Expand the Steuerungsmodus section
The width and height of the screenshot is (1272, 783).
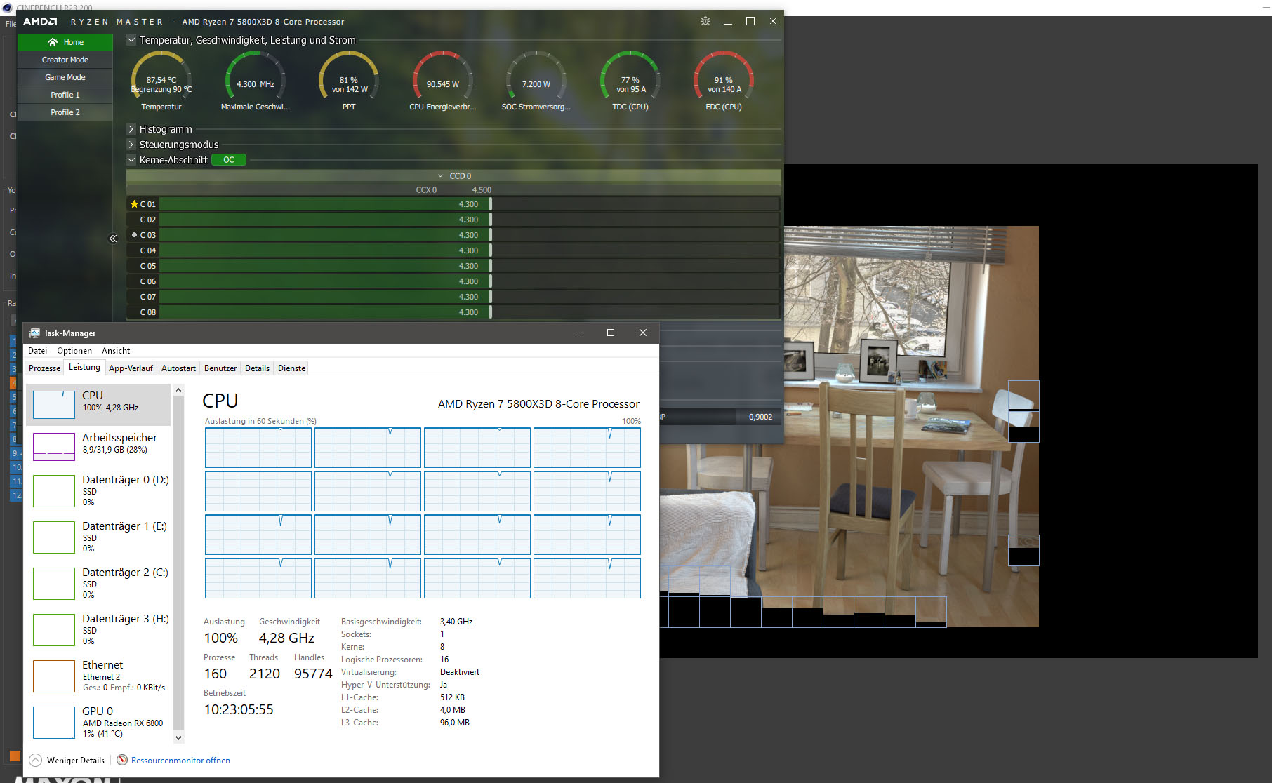point(131,145)
